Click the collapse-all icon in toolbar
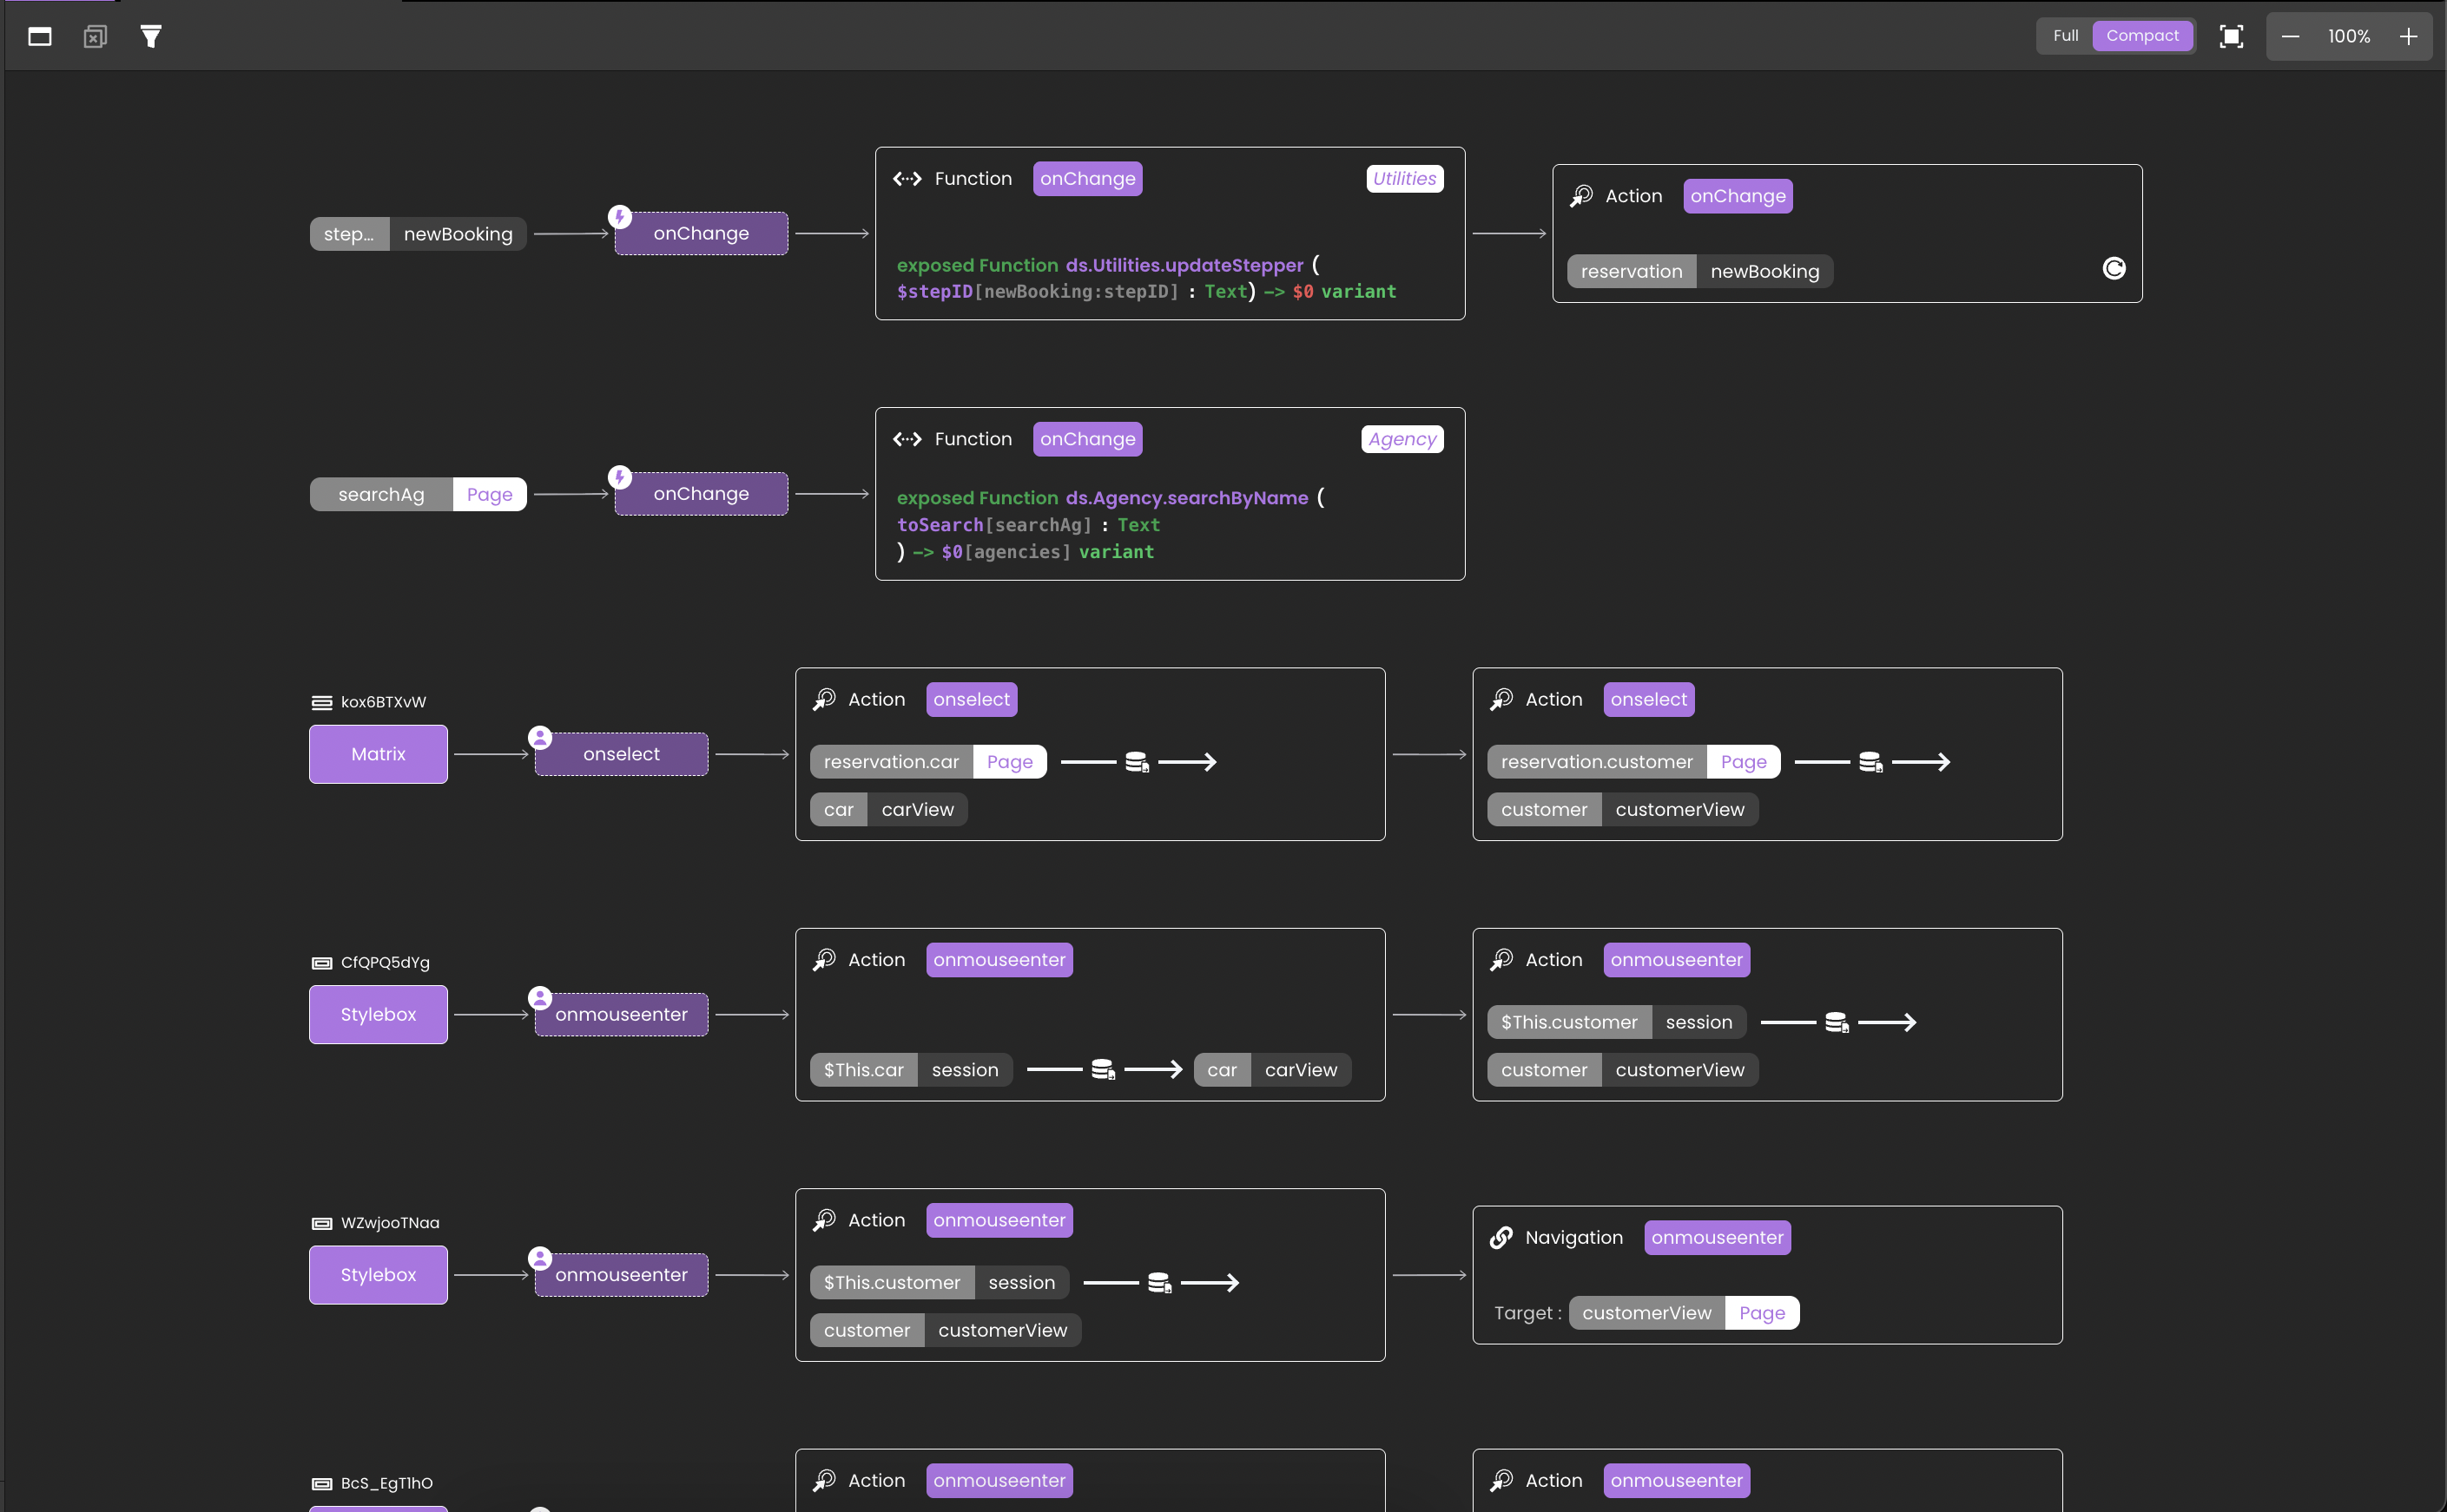 pos(95,37)
